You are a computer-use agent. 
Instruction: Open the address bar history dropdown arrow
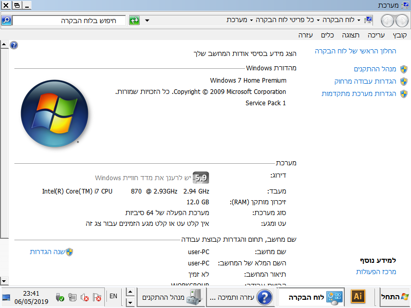coord(147,21)
